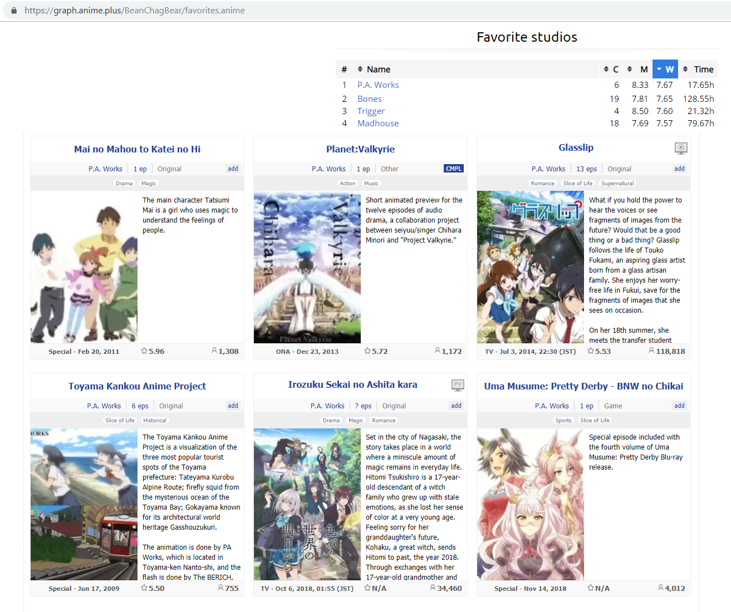Open Uma Musume BNW no Chikai title
The width and height of the screenshot is (731, 612).
(x=583, y=386)
